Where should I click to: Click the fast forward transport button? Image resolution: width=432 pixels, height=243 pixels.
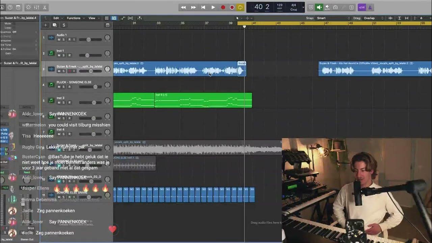tap(193, 7)
